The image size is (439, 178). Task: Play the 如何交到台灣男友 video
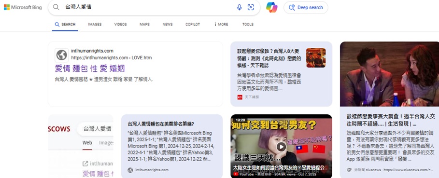tap(281, 147)
